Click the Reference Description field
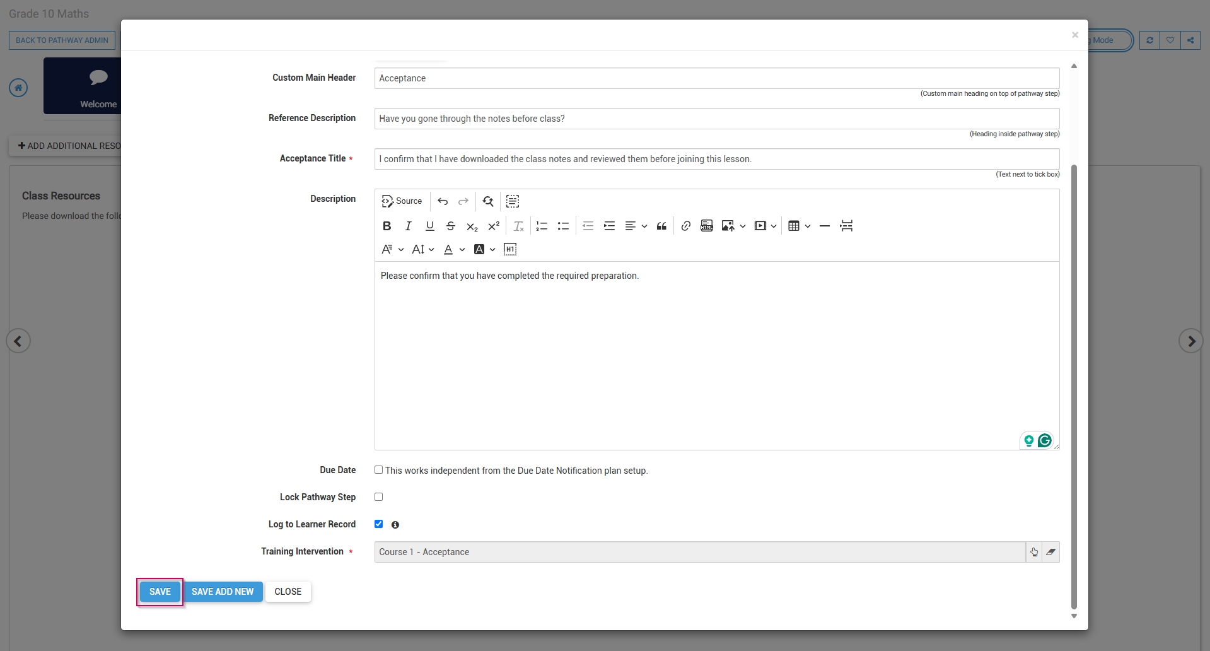 717,119
